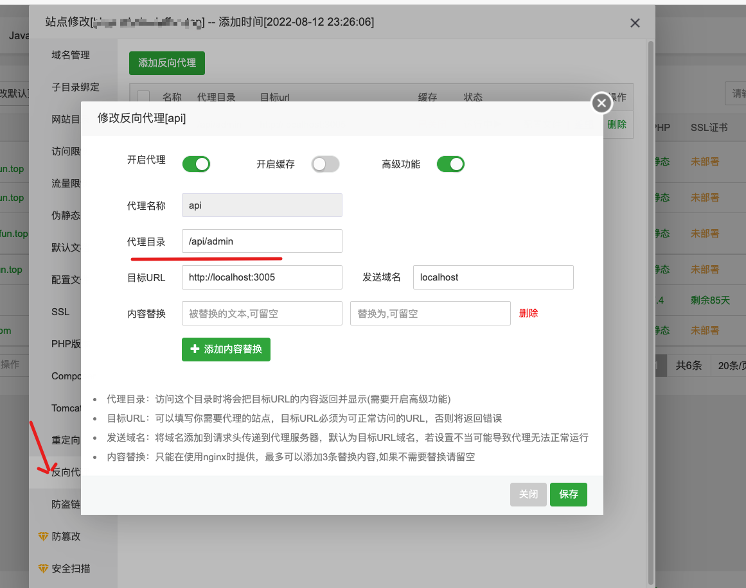Screen dimensions: 746x588
Task: Click the crown icon beside 安全扫描
Action: click(43, 568)
